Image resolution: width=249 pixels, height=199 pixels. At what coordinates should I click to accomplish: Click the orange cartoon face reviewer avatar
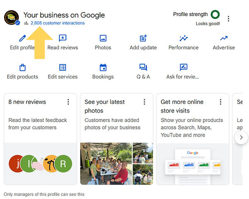pyautogui.click(x=50, y=164)
